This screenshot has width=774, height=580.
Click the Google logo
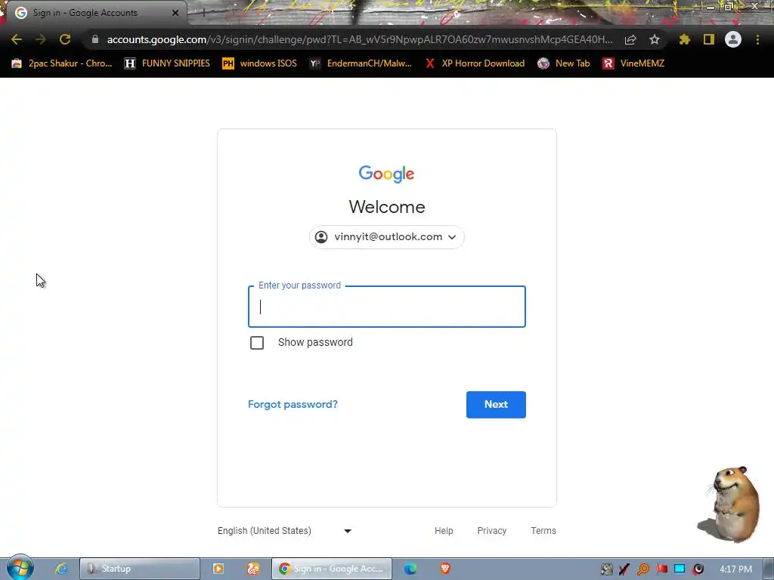pos(386,174)
